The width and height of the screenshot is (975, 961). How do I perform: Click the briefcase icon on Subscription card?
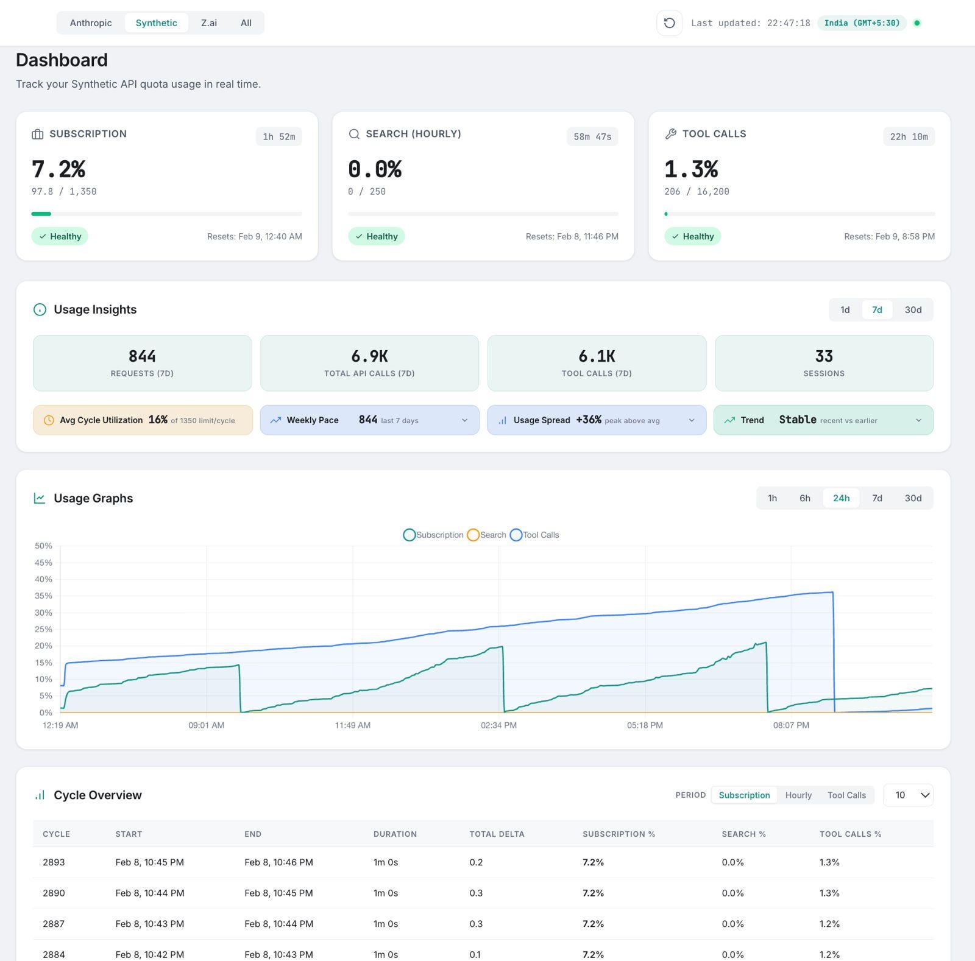37,134
